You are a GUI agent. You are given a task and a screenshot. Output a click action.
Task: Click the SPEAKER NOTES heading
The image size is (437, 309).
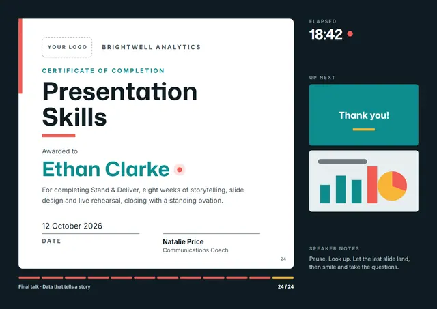(x=334, y=248)
